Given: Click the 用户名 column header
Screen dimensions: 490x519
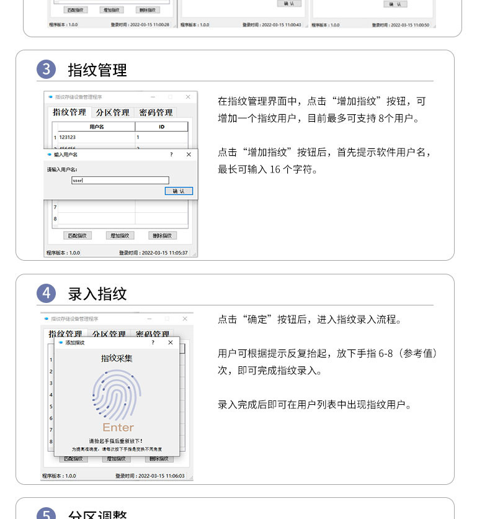Looking at the screenshot, I should (97, 127).
